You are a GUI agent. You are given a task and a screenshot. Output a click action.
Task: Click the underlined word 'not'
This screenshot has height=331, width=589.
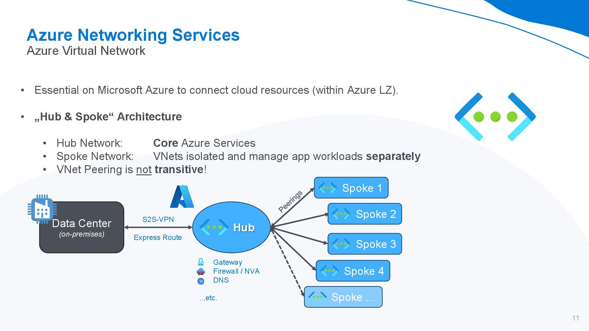144,169
